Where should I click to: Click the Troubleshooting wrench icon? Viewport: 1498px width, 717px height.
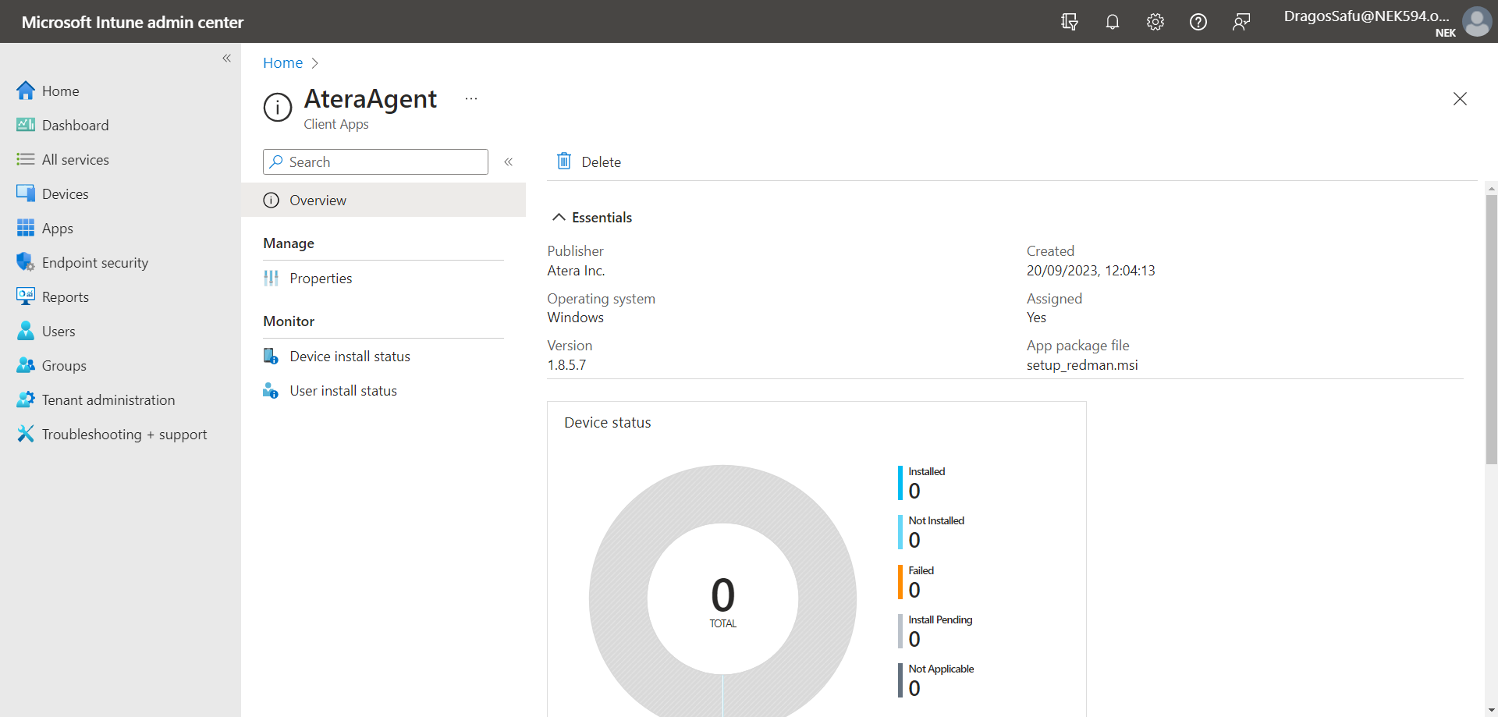tap(26, 434)
